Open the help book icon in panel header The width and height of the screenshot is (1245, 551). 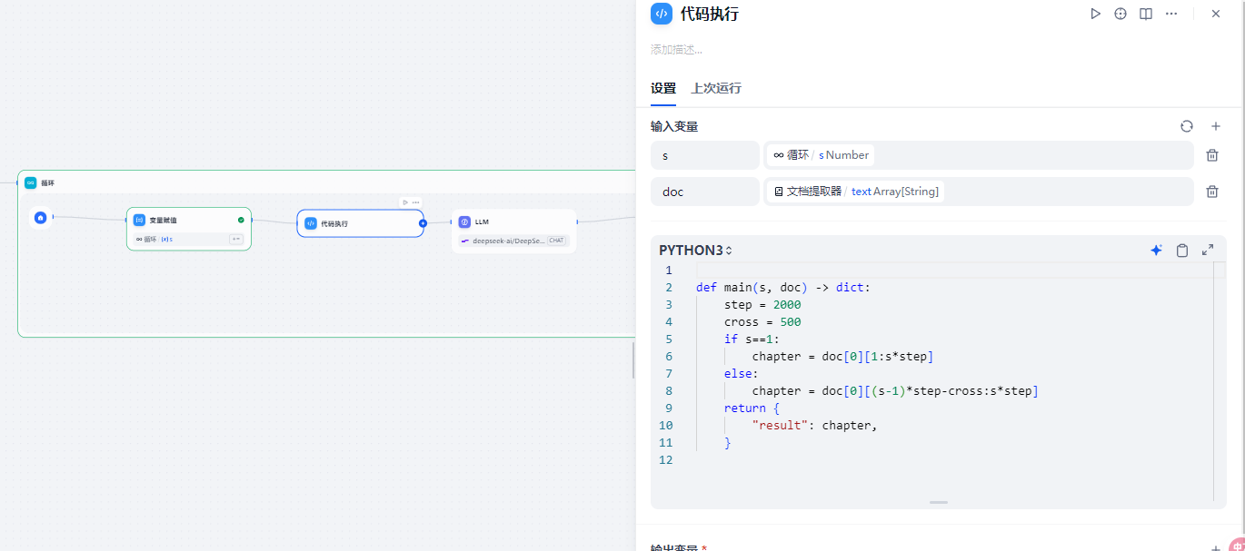pos(1146,14)
